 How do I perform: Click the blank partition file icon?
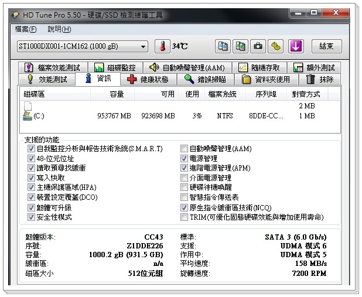coord(28,106)
